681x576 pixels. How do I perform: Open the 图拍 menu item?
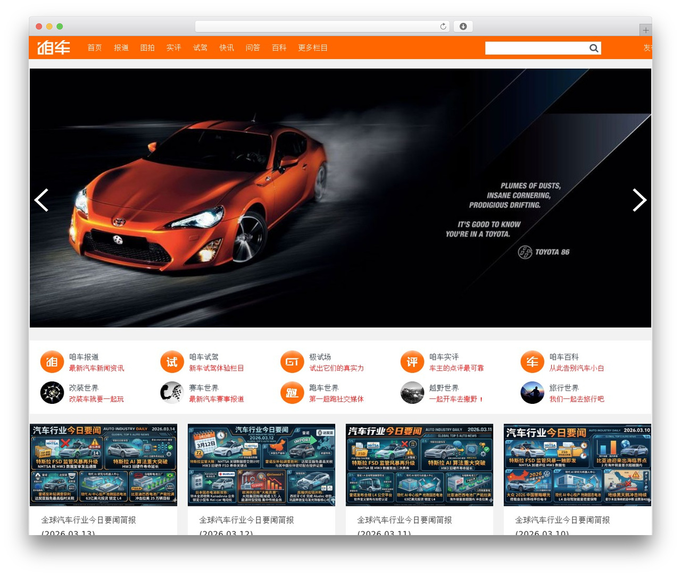pos(147,48)
